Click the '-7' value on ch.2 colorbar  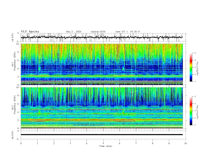[195, 125]
